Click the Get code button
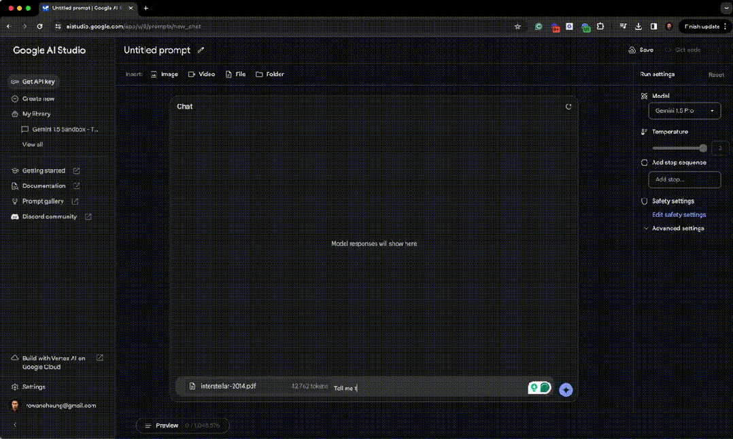Viewport: 733px width, 439px height. click(x=683, y=50)
